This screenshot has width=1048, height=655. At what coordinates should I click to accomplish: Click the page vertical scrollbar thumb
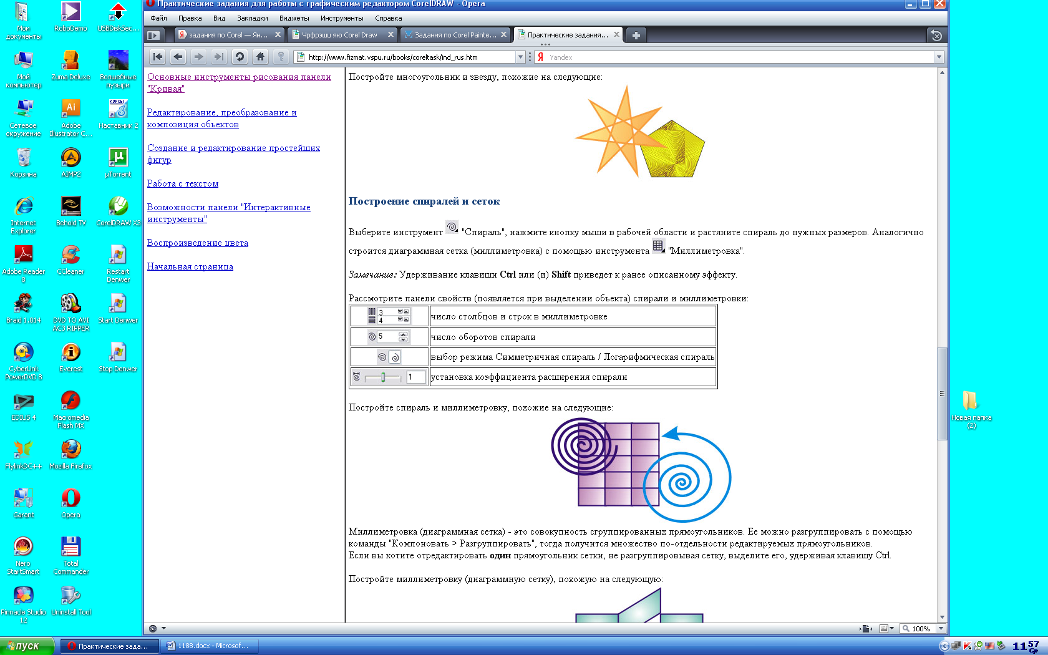[x=942, y=394]
